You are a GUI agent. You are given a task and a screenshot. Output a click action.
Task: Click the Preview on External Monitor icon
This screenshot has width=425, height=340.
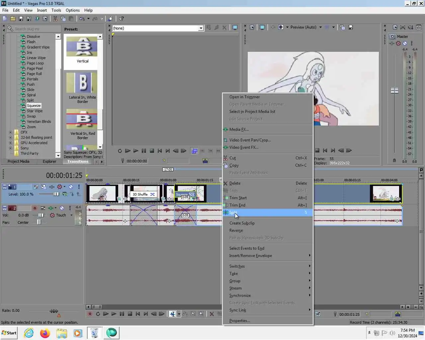coord(262,27)
